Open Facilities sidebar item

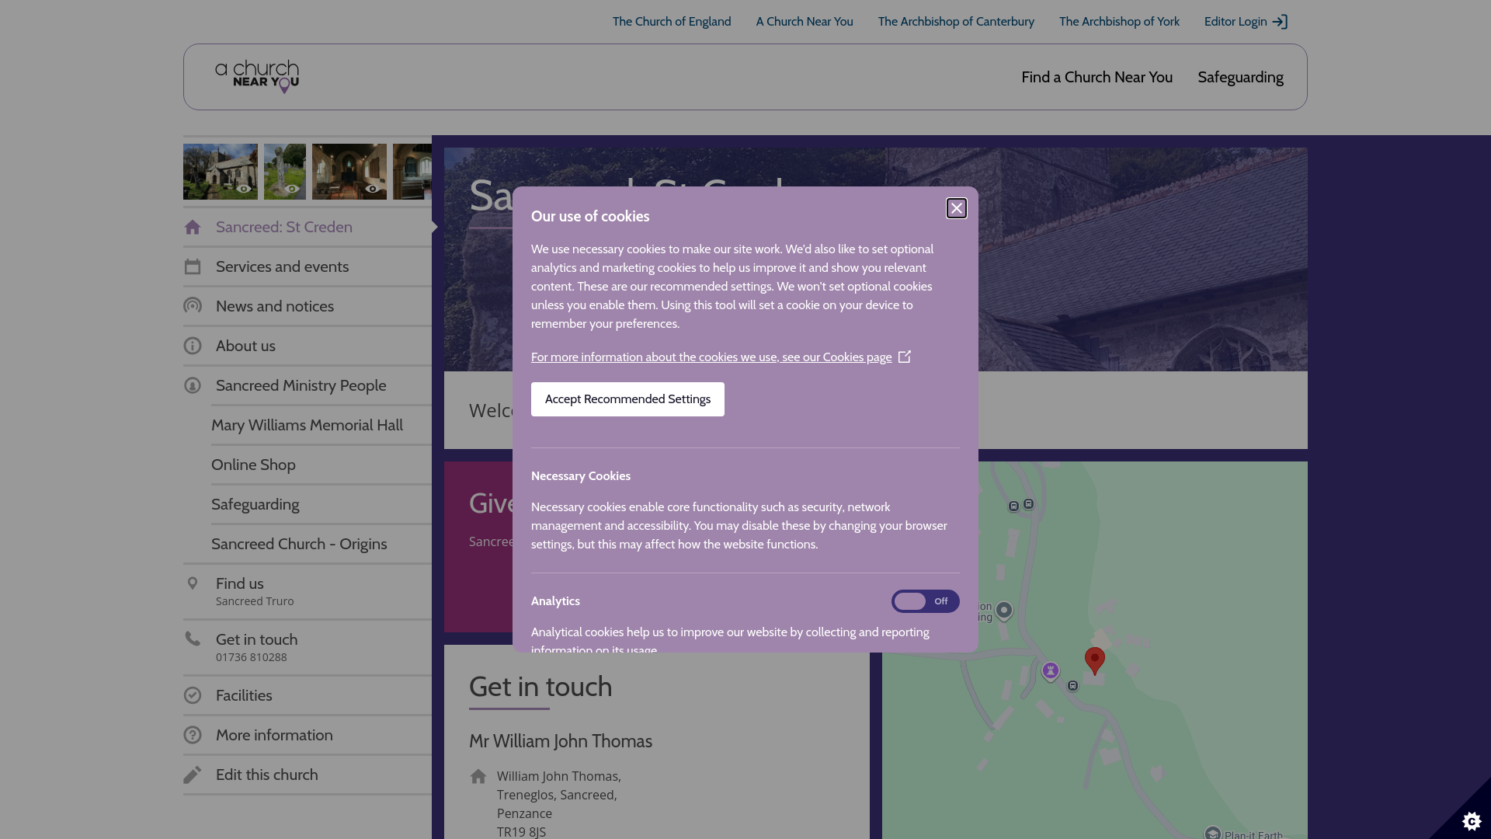click(x=308, y=695)
